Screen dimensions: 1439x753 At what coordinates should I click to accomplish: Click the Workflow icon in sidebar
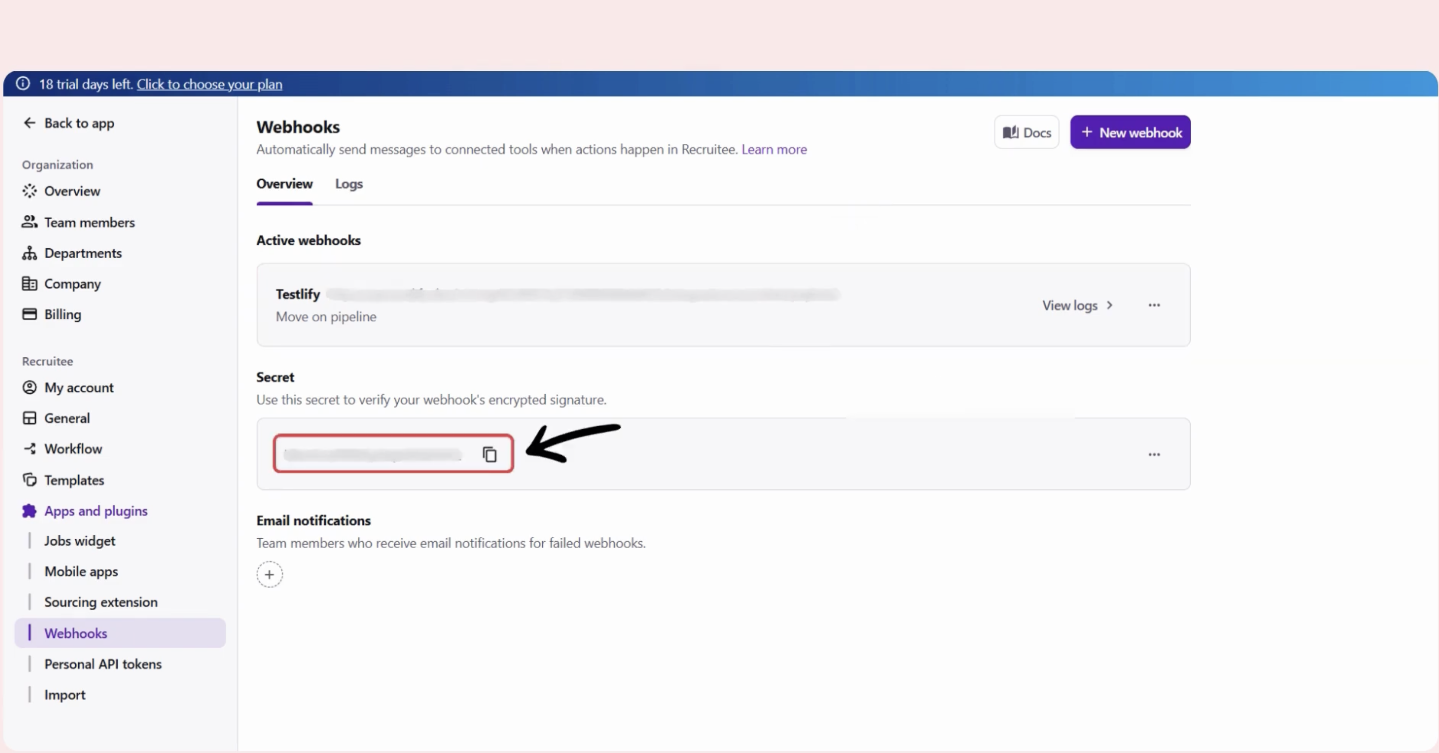[29, 449]
